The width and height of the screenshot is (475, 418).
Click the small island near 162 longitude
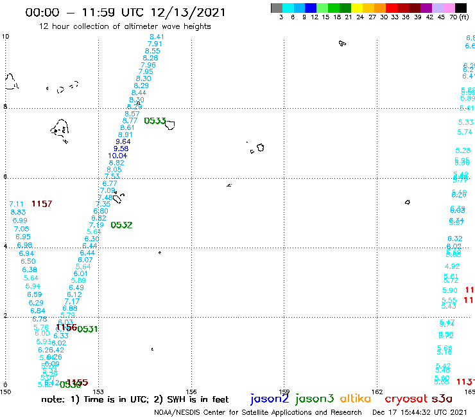pyautogui.click(x=408, y=202)
